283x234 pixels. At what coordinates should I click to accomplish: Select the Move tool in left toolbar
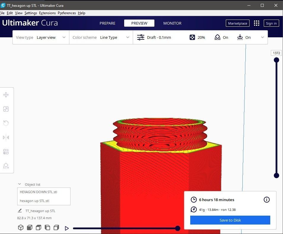point(6,95)
